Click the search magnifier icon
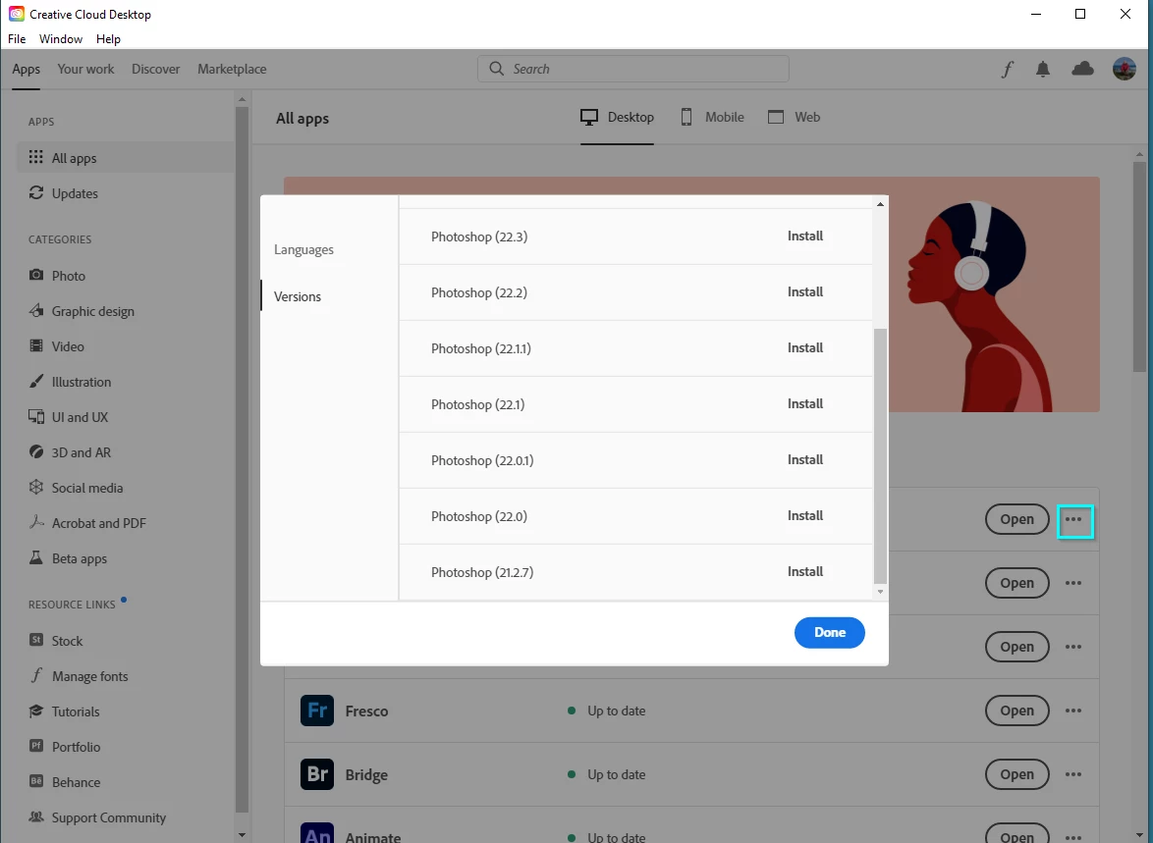The height and width of the screenshot is (843, 1153). (497, 69)
